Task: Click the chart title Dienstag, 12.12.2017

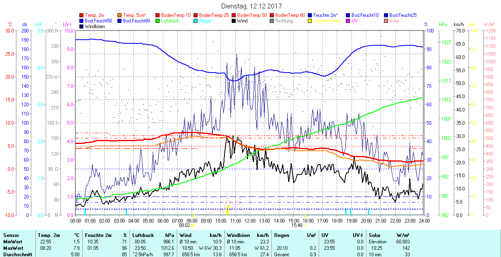Action: [x=251, y=6]
